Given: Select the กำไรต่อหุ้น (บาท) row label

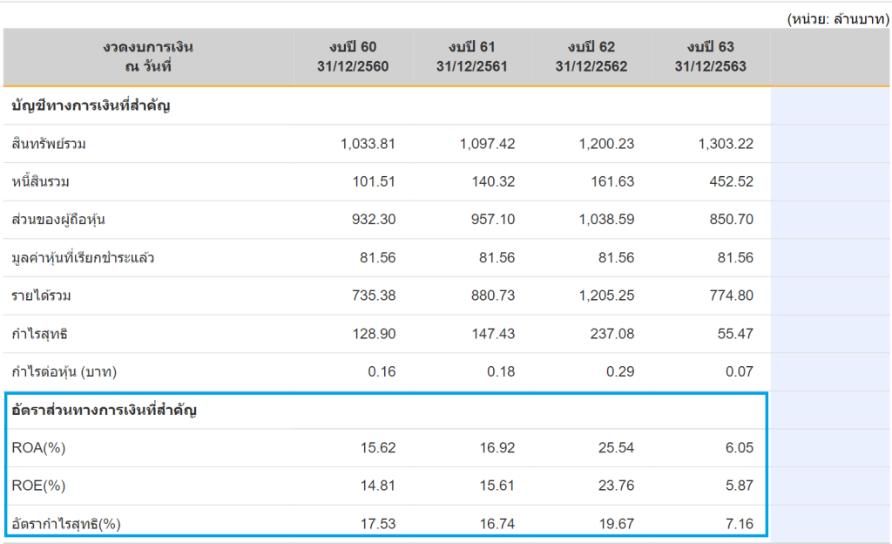Looking at the screenshot, I should click(64, 372).
